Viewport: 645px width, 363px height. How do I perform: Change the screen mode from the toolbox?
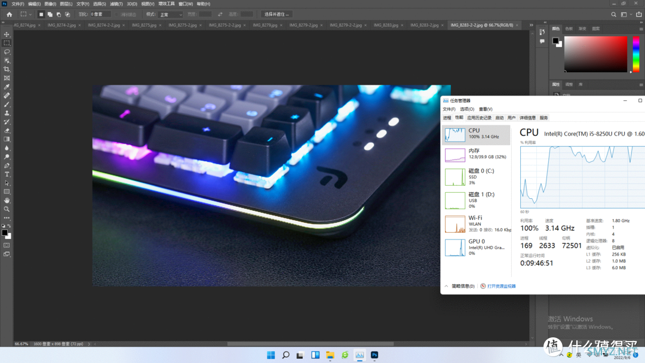coord(7,254)
